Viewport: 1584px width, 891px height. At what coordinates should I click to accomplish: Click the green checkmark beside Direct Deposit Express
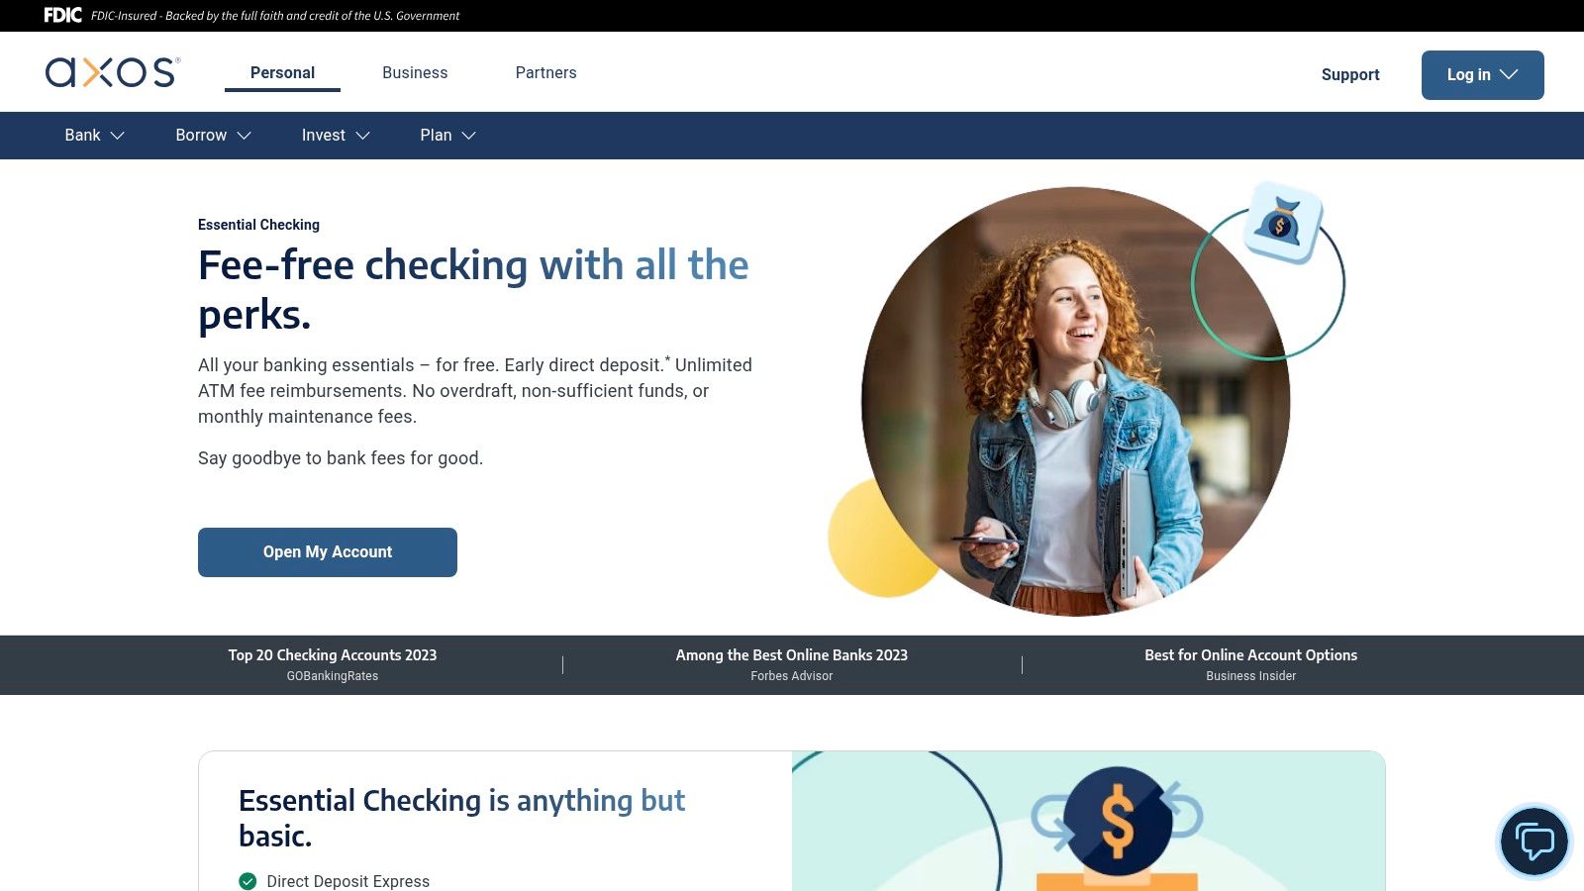[x=247, y=881]
